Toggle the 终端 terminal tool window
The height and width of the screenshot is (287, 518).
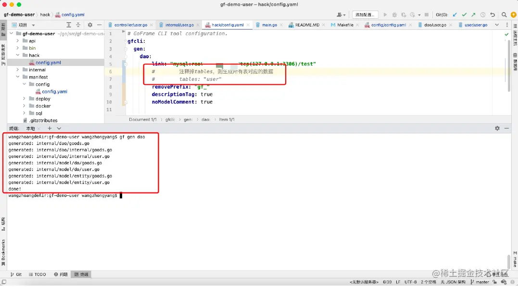point(81,274)
